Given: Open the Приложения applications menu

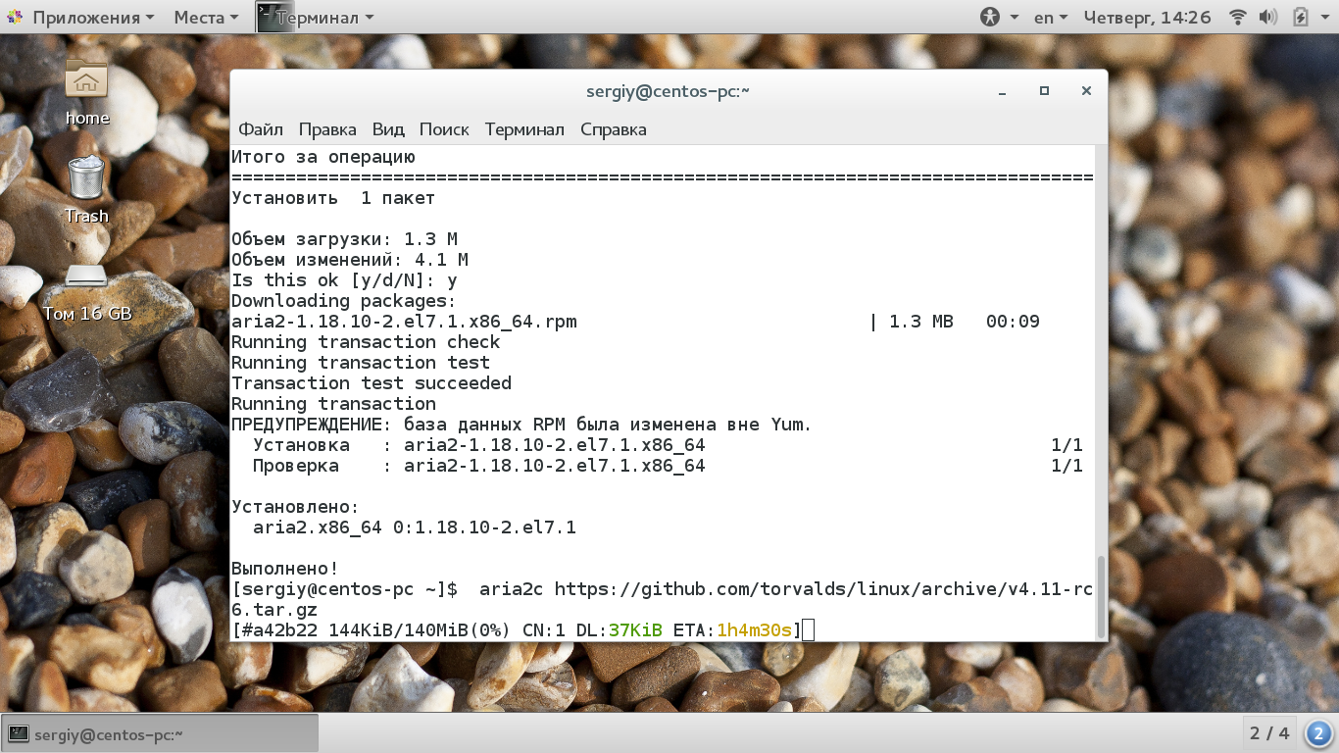Looking at the screenshot, I should coord(92,18).
